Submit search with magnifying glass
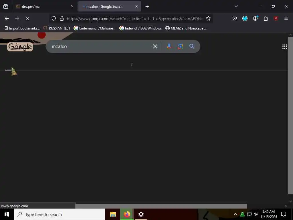The image size is (293, 220). [192, 46]
